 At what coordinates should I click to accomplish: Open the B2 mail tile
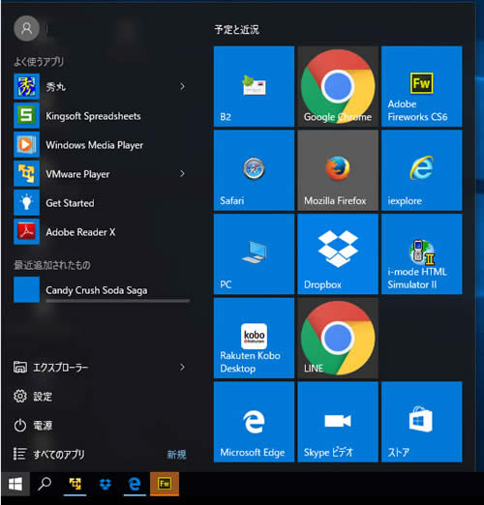[254, 86]
